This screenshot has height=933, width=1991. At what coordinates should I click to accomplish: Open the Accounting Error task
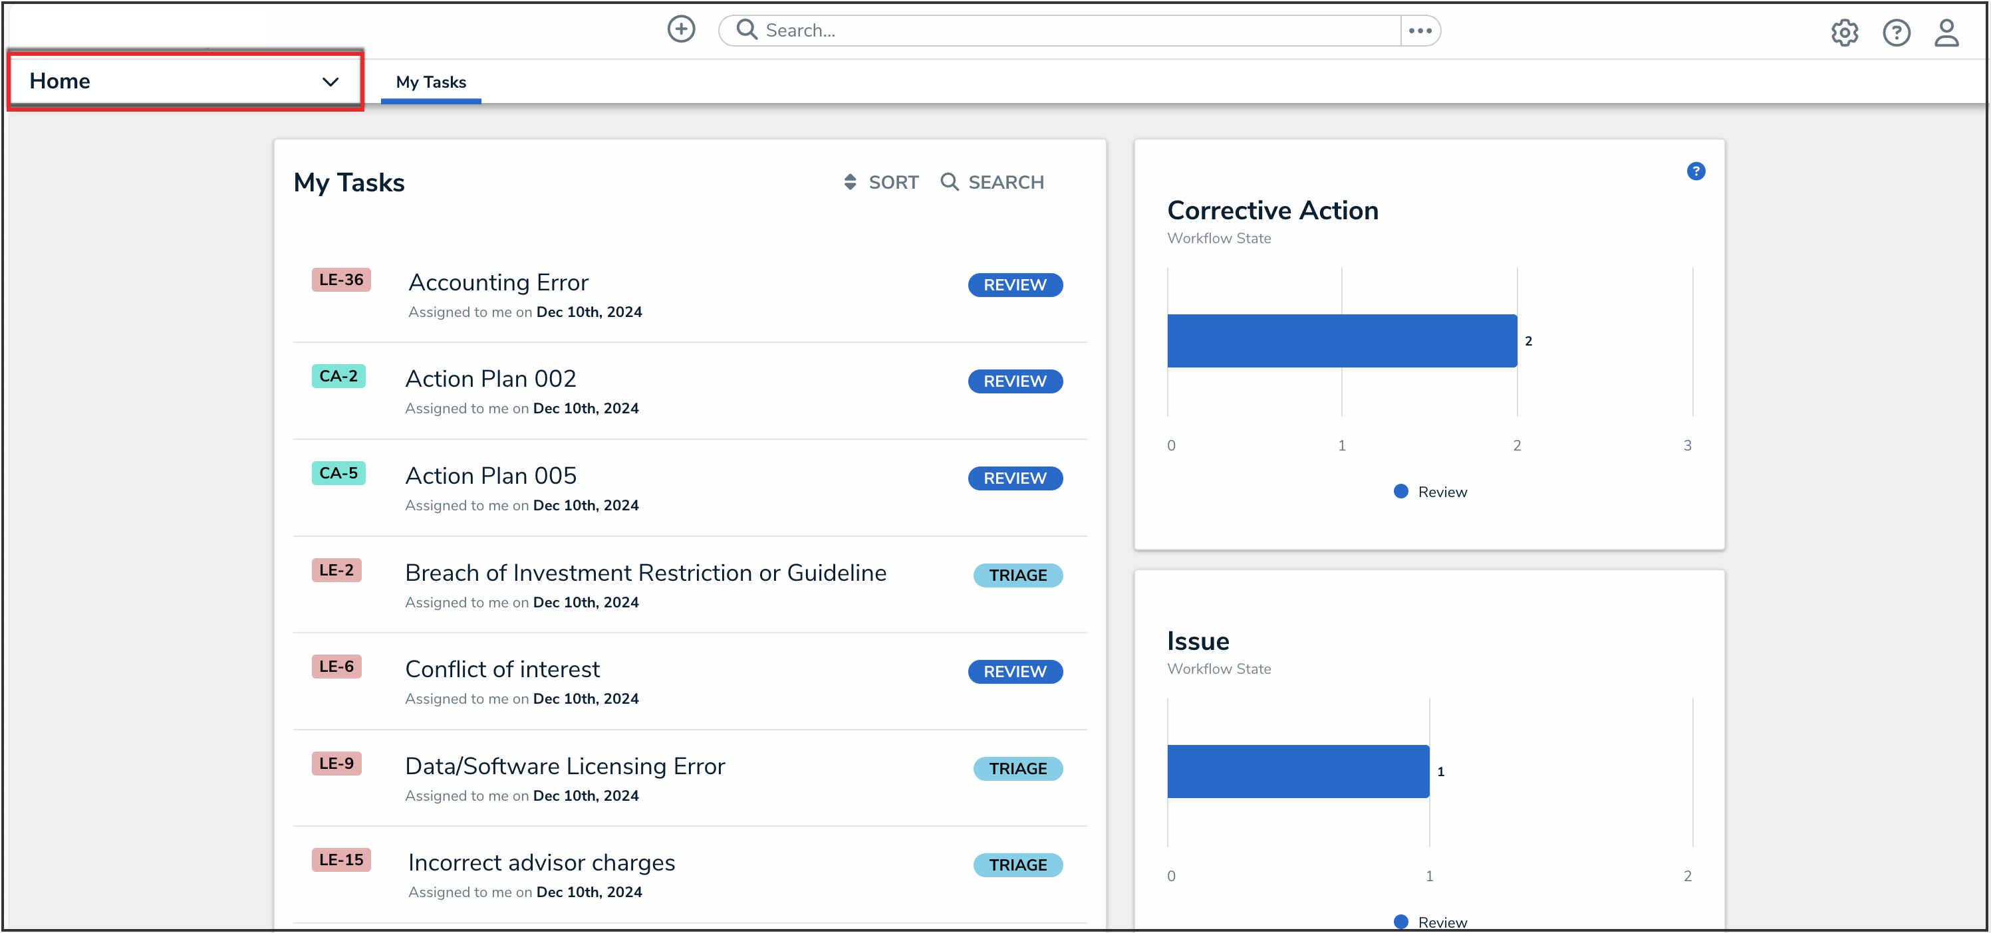point(499,282)
